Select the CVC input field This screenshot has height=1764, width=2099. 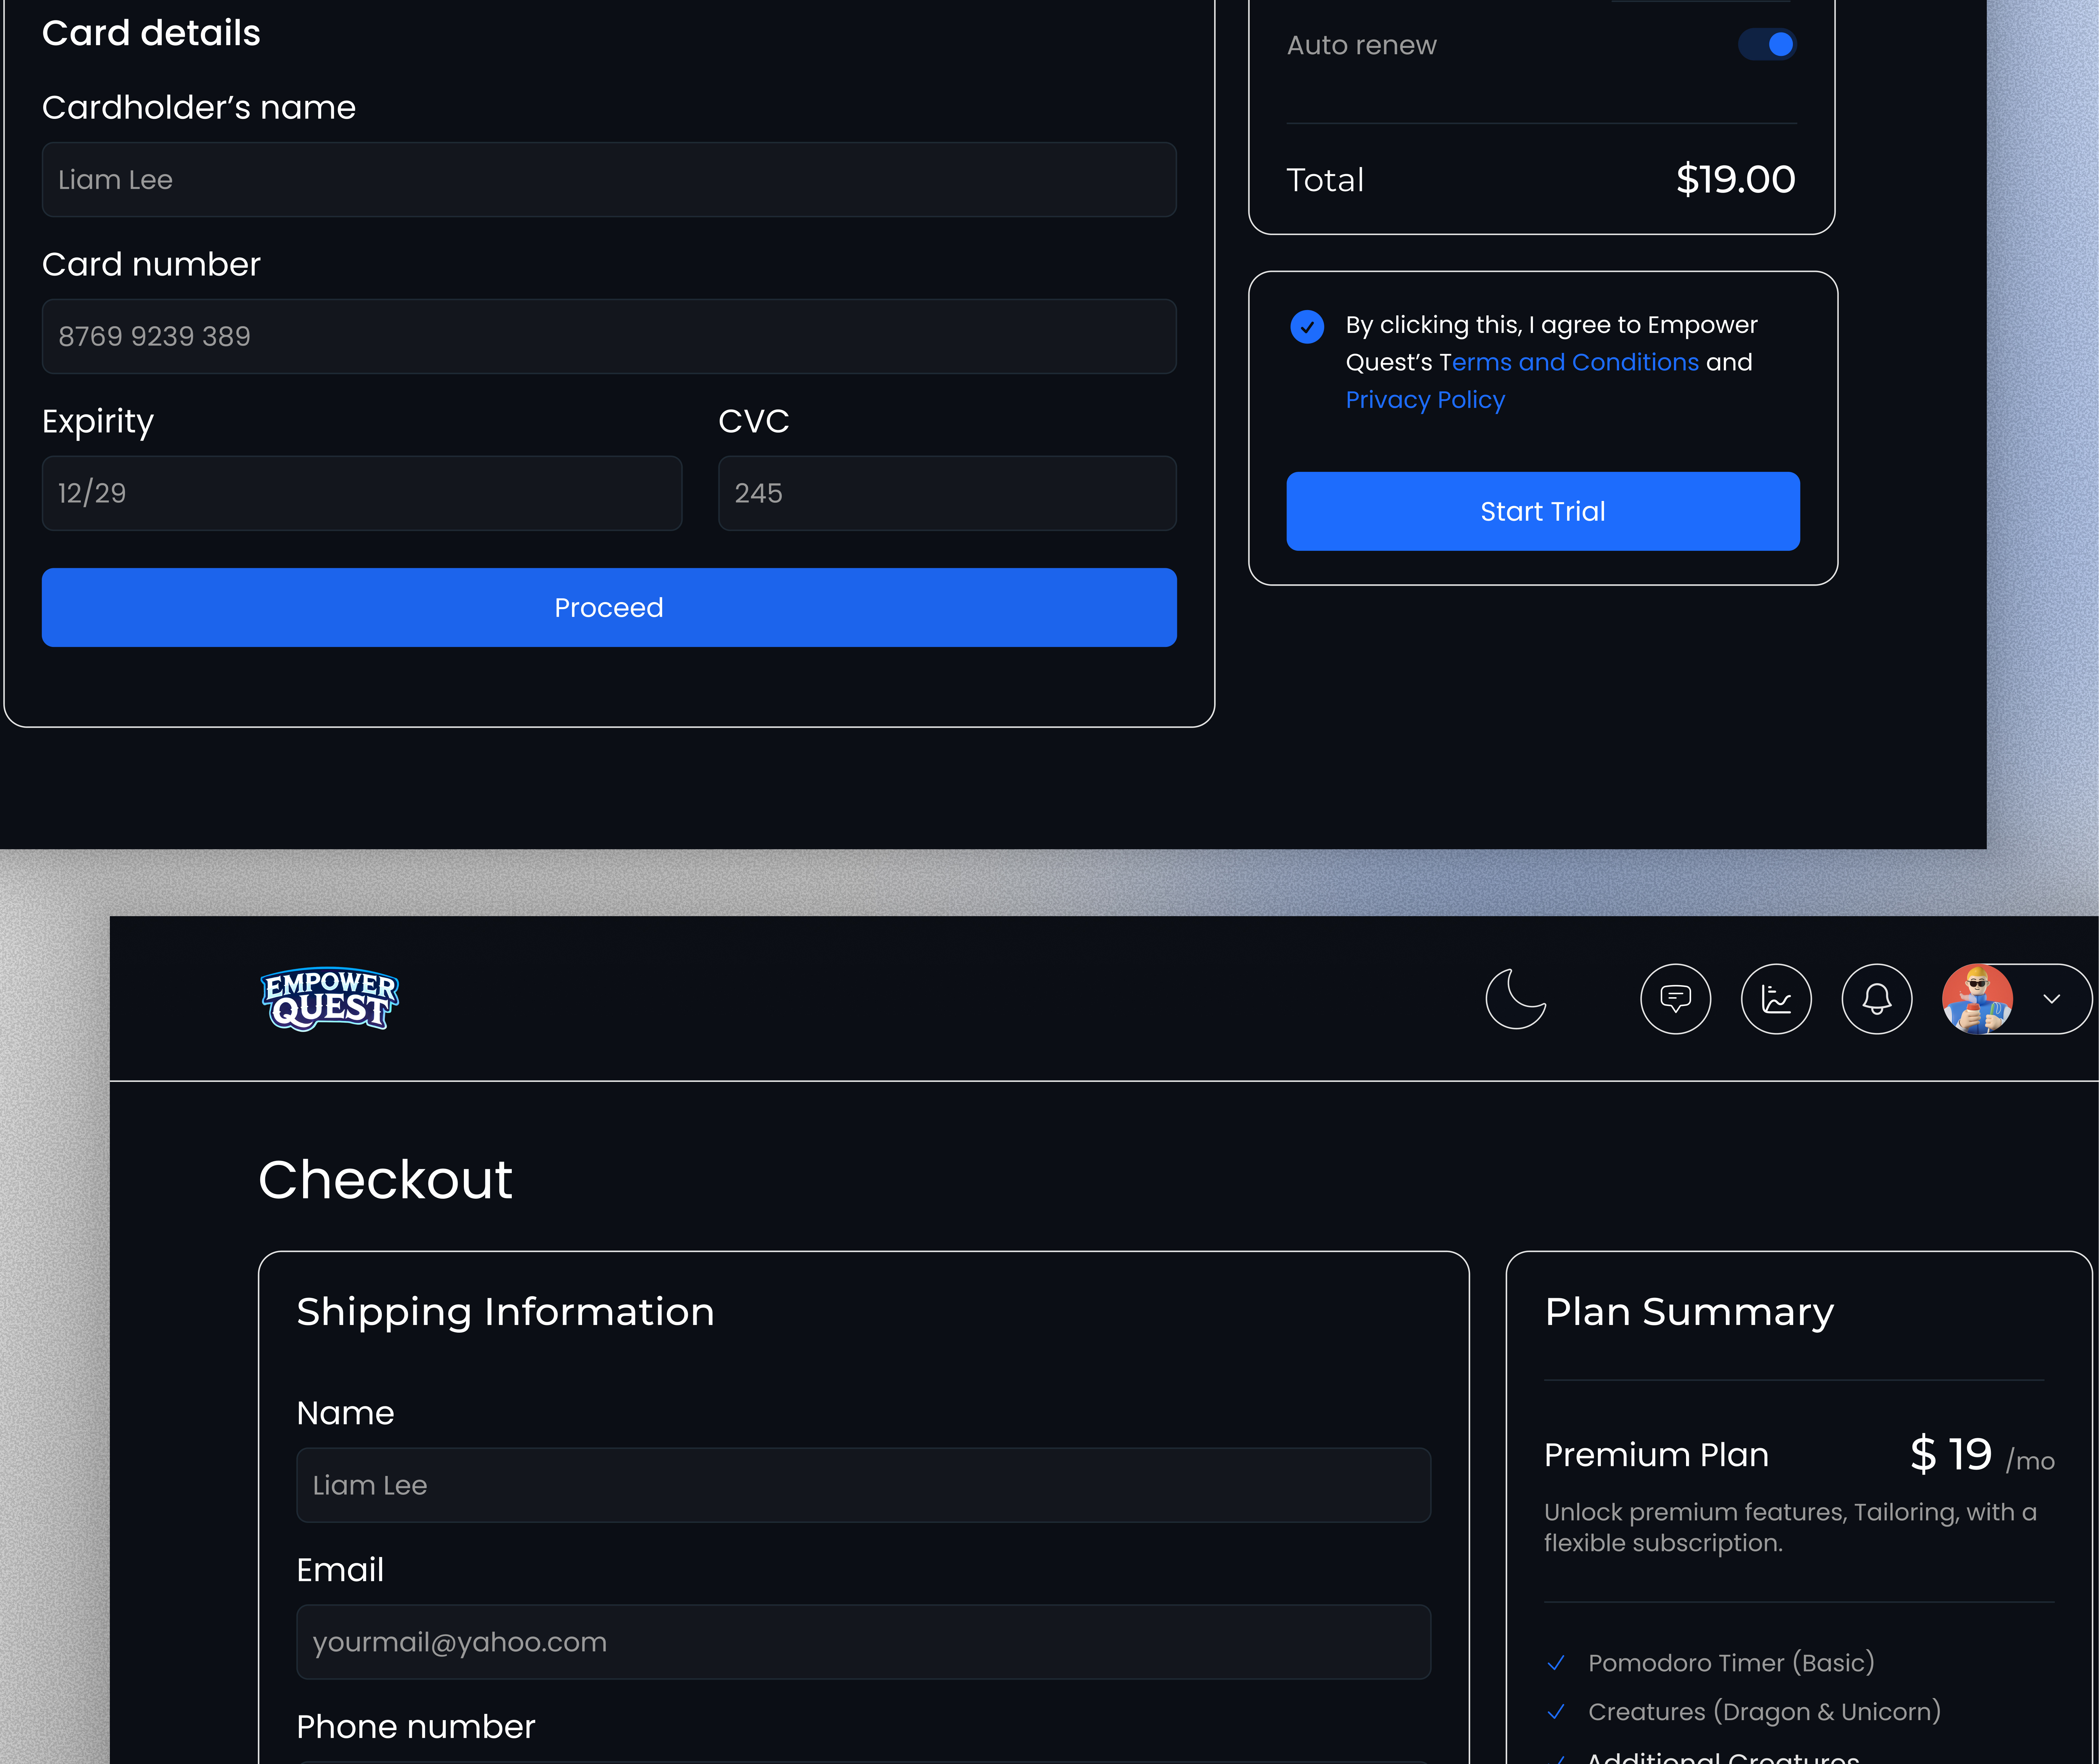click(x=946, y=493)
